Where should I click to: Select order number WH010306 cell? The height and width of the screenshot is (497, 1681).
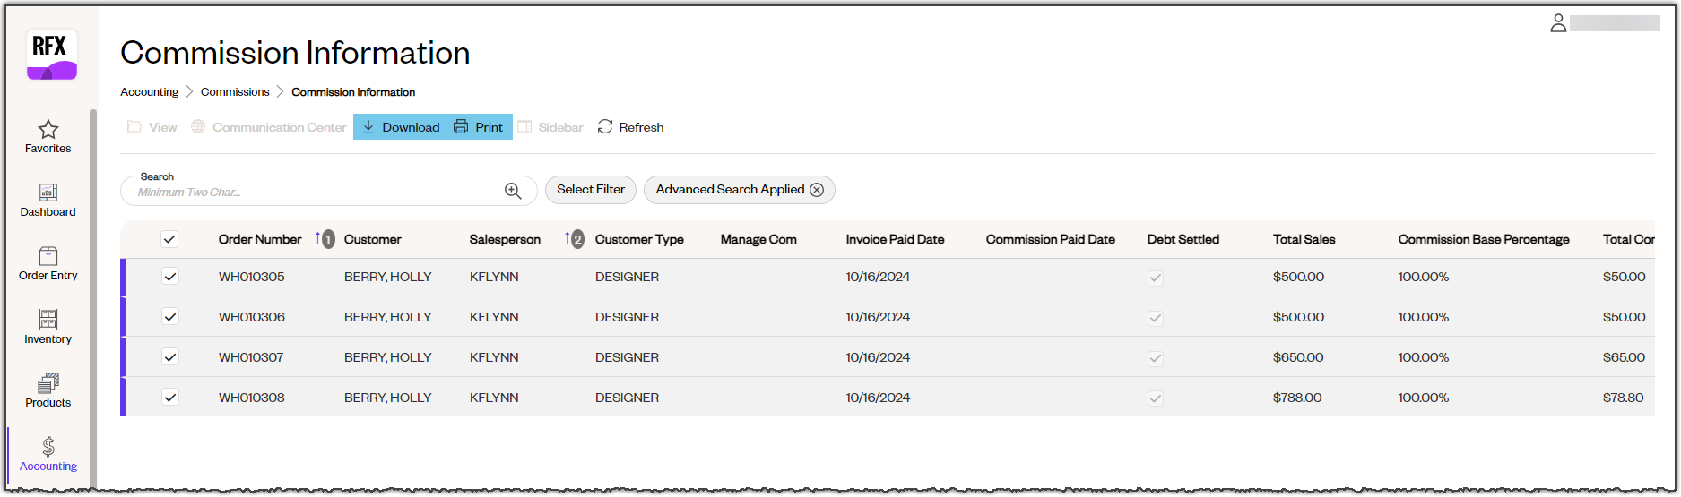pos(252,317)
